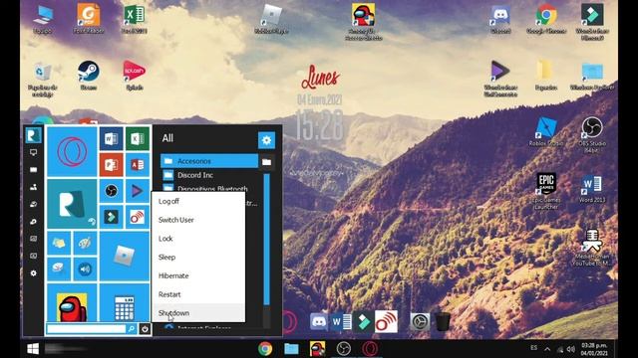Open the speaker volume tile
The width and height of the screenshot is (638, 358).
coord(85,269)
